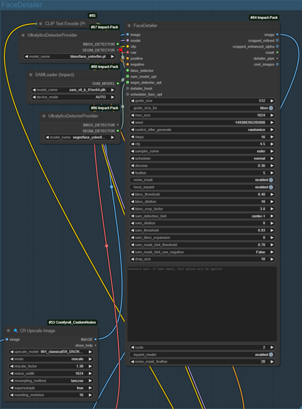Increase rescale_factor with right arrow
The image size is (302, 409).
(x=90, y=366)
